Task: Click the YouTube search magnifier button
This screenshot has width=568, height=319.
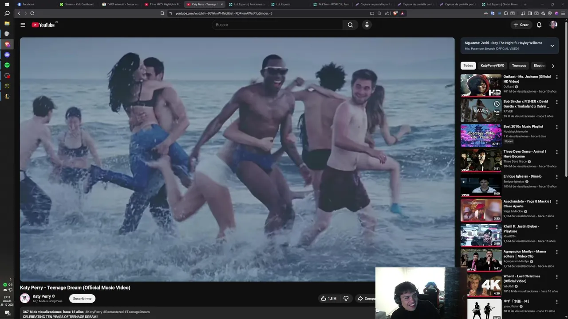Action: (350, 25)
